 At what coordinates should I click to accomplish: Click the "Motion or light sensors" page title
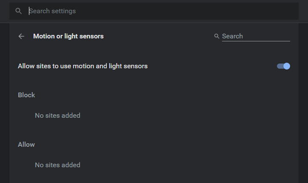click(68, 36)
